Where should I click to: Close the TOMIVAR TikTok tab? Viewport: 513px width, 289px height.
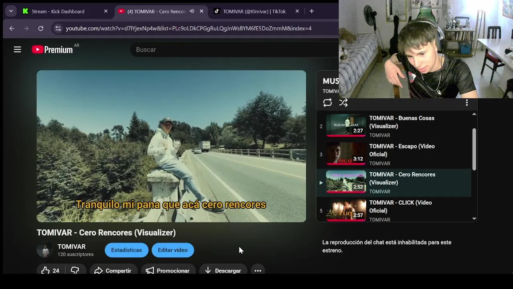point(297,11)
